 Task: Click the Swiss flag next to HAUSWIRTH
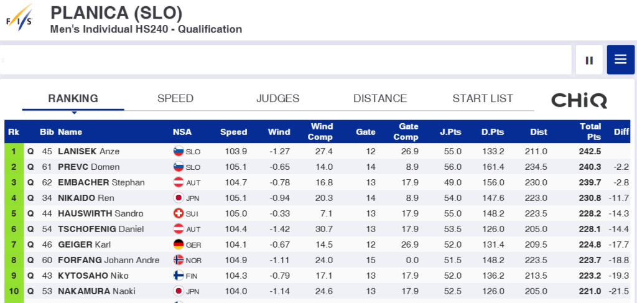[x=179, y=213]
